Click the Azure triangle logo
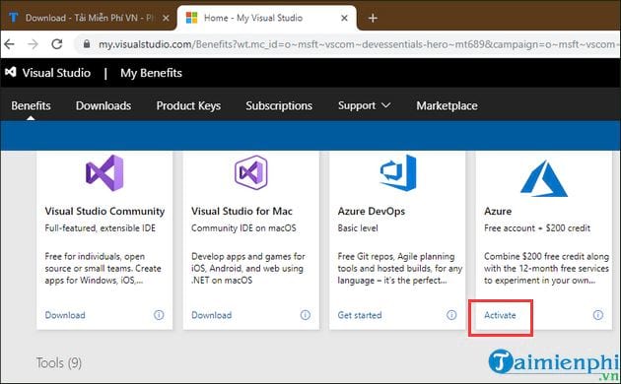The image size is (621, 384). point(544,178)
